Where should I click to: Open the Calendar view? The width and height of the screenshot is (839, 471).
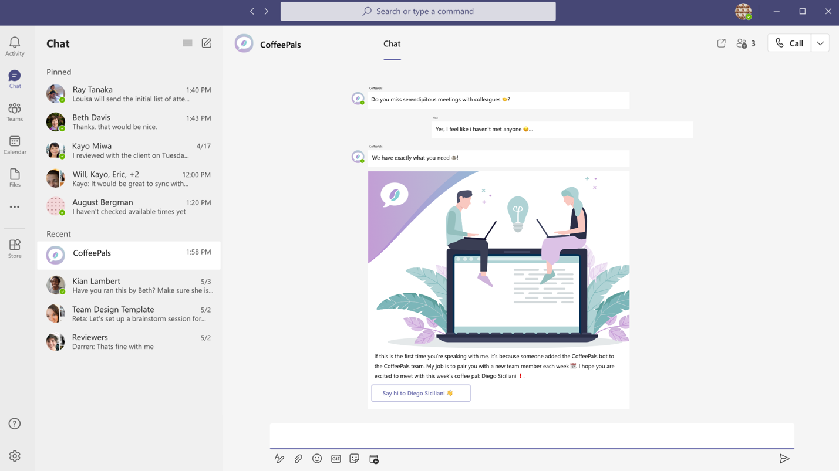(14, 144)
